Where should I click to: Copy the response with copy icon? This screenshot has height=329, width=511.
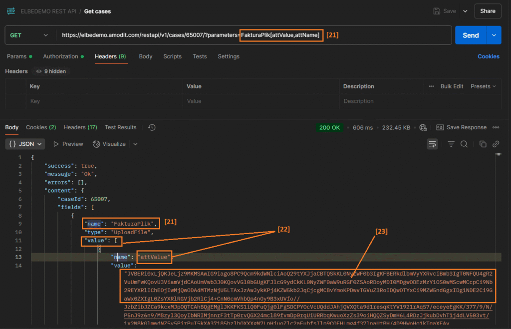click(483, 144)
